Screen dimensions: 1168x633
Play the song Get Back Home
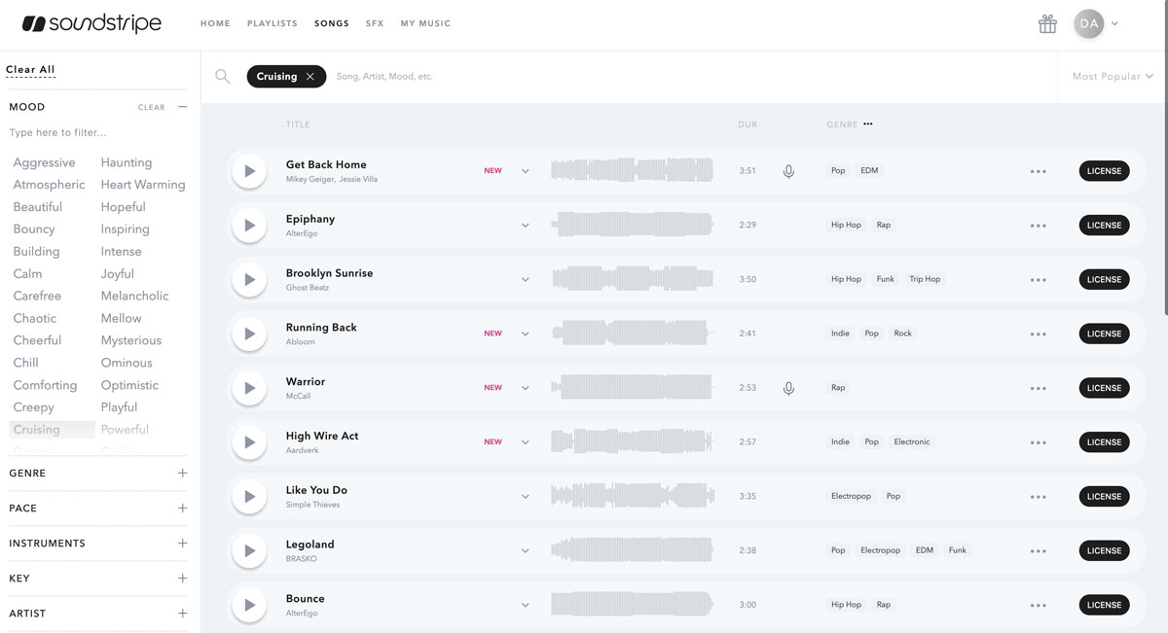point(249,171)
